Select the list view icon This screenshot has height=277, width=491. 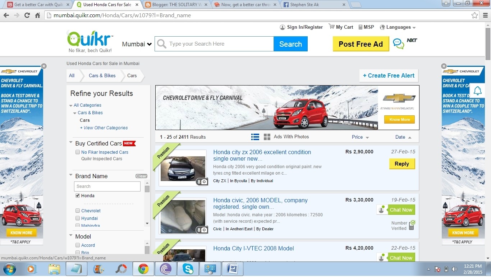tap(255, 137)
